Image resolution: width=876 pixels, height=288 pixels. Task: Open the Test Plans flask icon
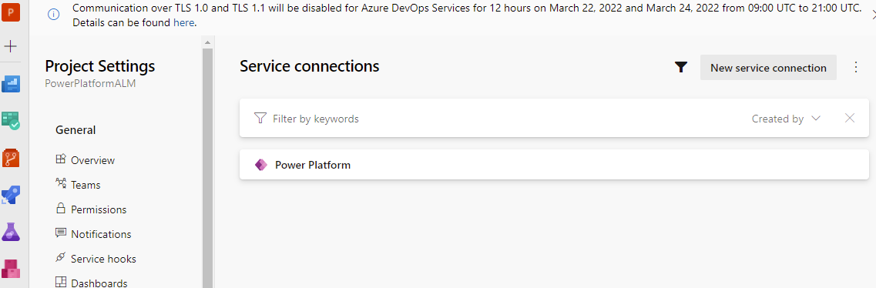pyautogui.click(x=11, y=232)
